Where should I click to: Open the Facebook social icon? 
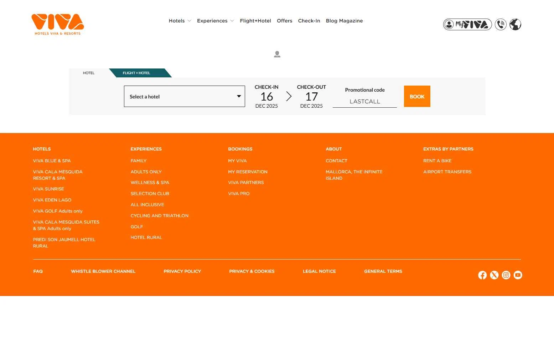click(x=482, y=275)
